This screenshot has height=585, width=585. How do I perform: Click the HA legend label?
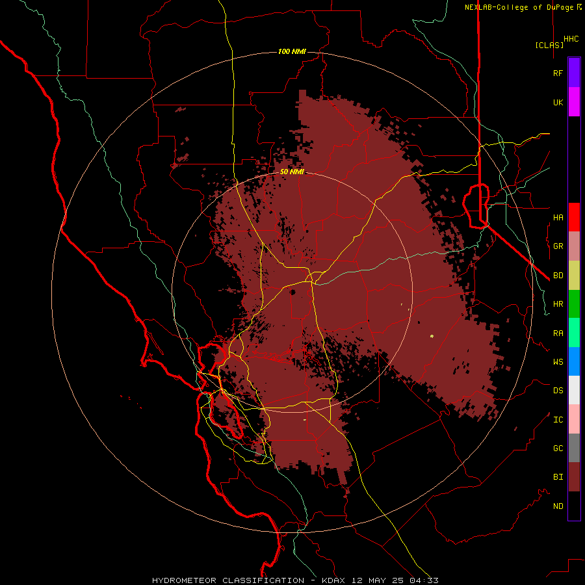click(558, 217)
